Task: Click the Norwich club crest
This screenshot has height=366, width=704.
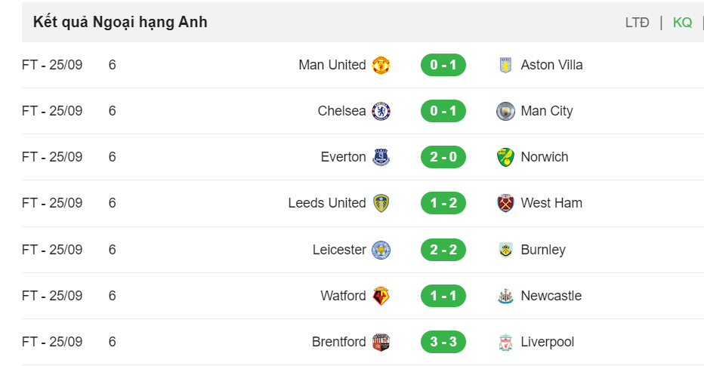Action: pos(505,158)
